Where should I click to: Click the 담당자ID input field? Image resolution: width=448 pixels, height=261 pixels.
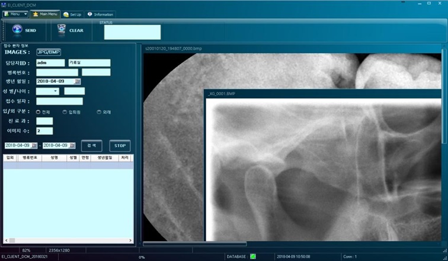(x=50, y=63)
